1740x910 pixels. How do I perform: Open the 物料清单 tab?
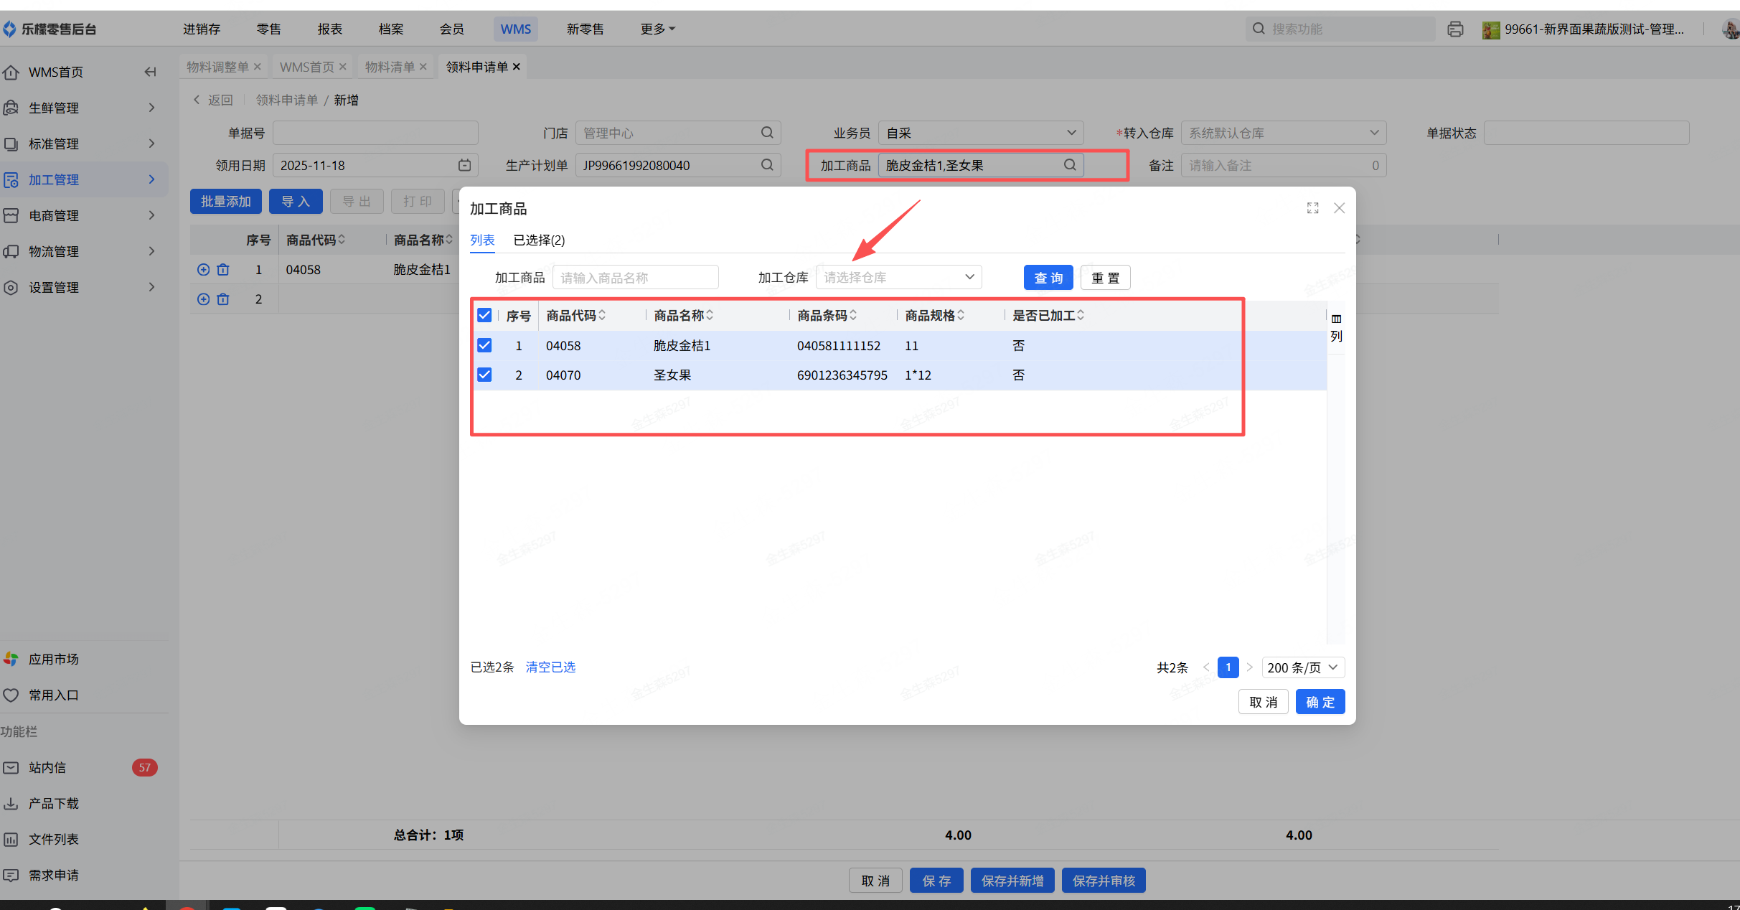coord(390,67)
